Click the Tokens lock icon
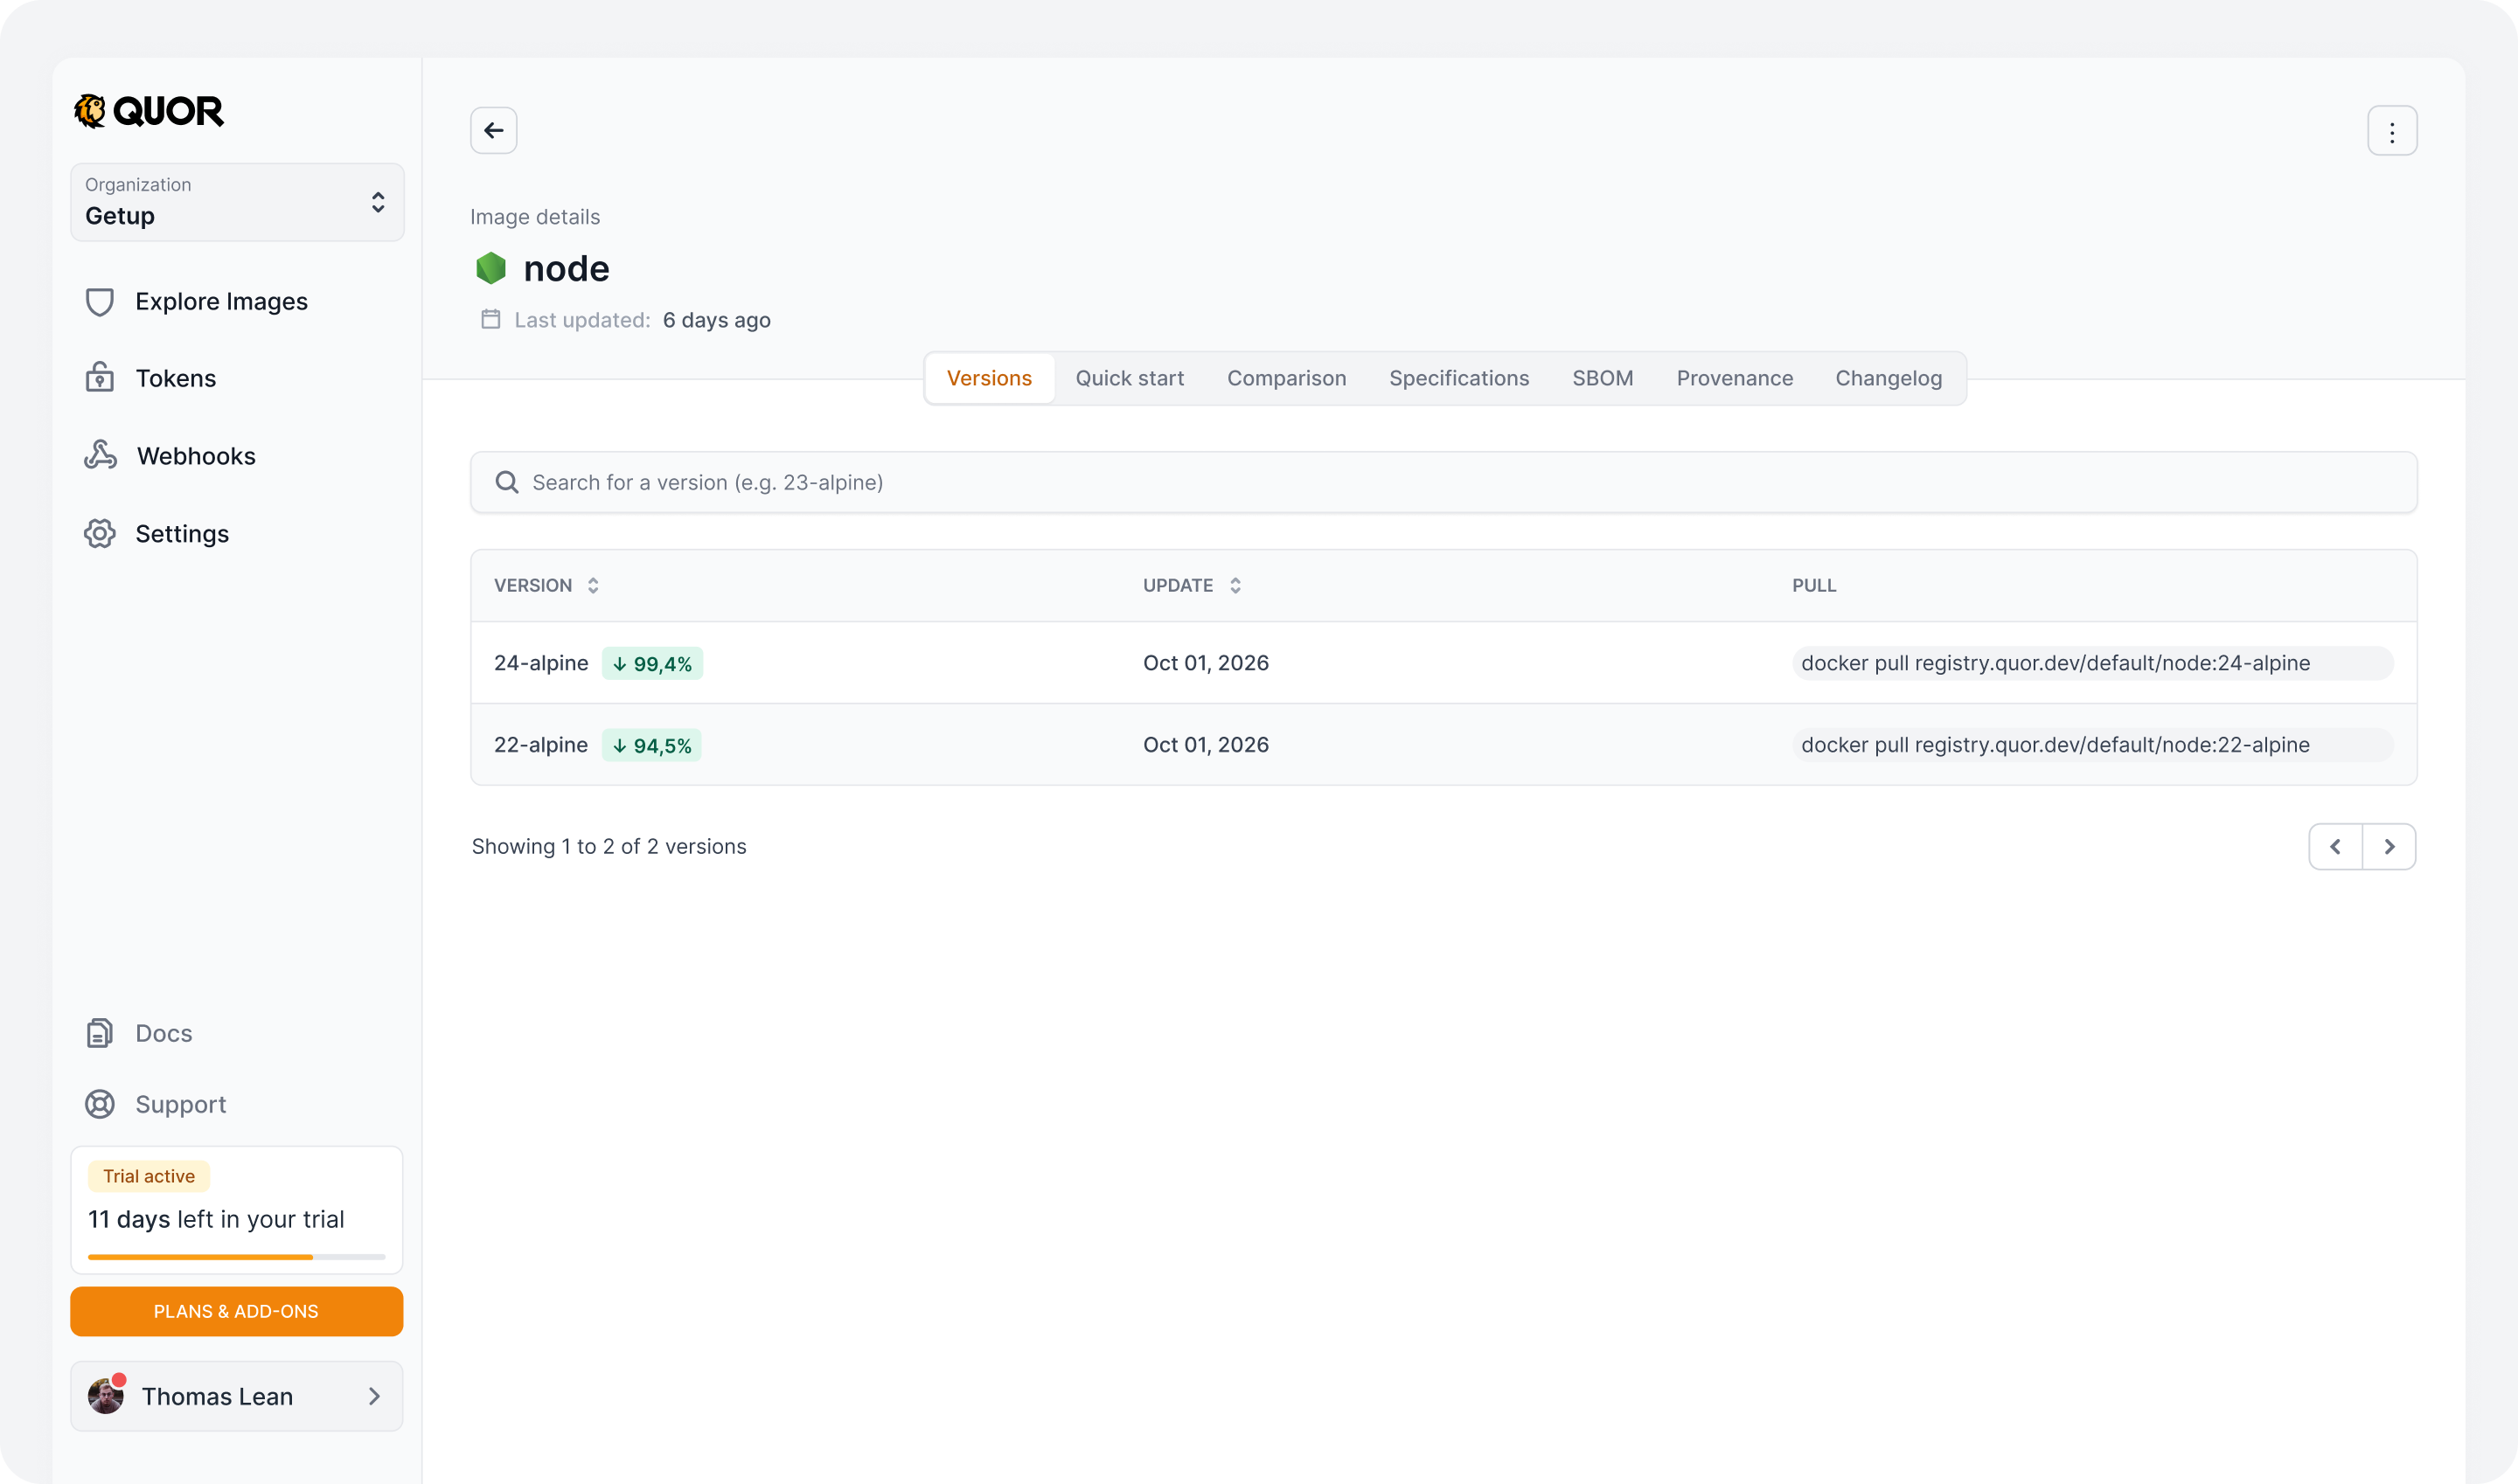 99,378
